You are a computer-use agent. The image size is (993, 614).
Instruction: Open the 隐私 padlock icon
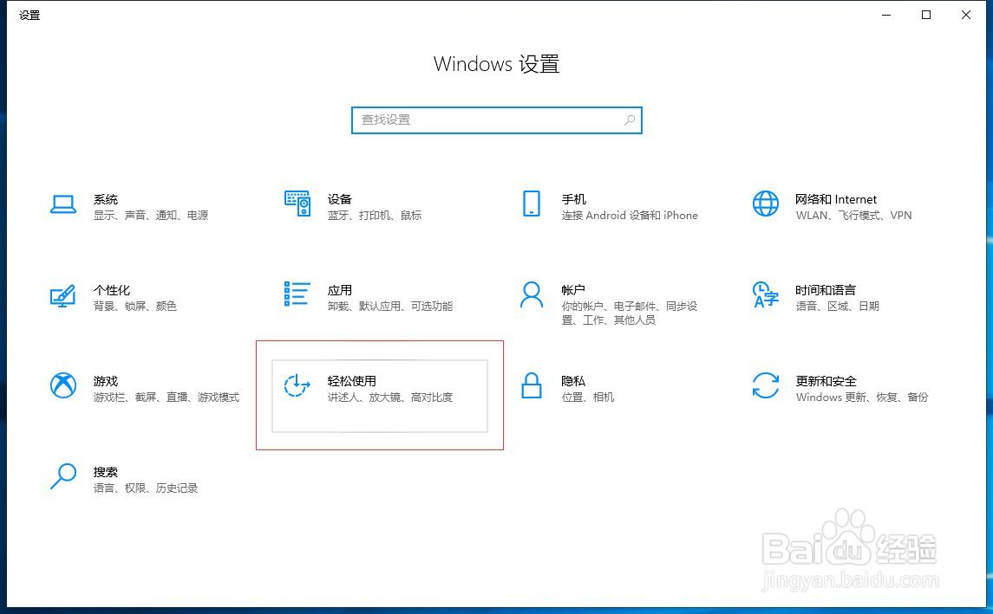(x=532, y=385)
